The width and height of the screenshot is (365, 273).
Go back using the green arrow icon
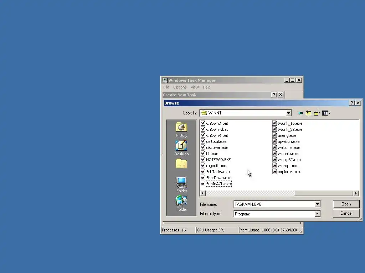point(300,113)
